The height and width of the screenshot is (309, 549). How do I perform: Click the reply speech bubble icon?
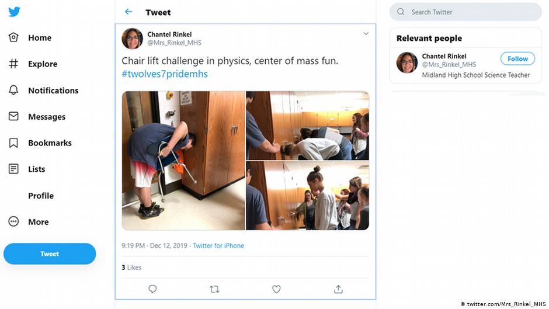152,289
